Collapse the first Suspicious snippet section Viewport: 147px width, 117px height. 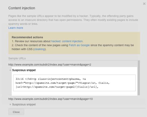[x=10, y=70]
